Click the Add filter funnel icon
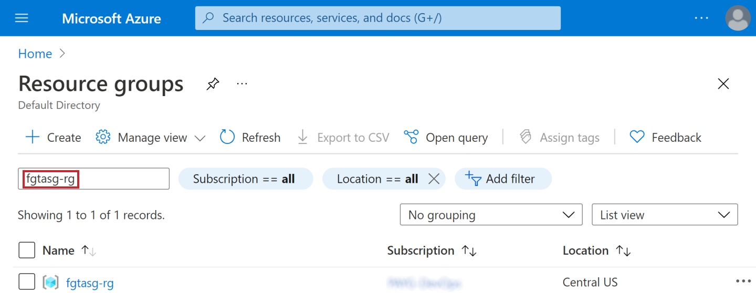Image resolution: width=756 pixels, height=293 pixels. [x=473, y=179]
